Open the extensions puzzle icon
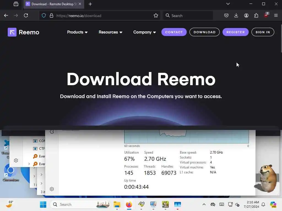 (256, 16)
